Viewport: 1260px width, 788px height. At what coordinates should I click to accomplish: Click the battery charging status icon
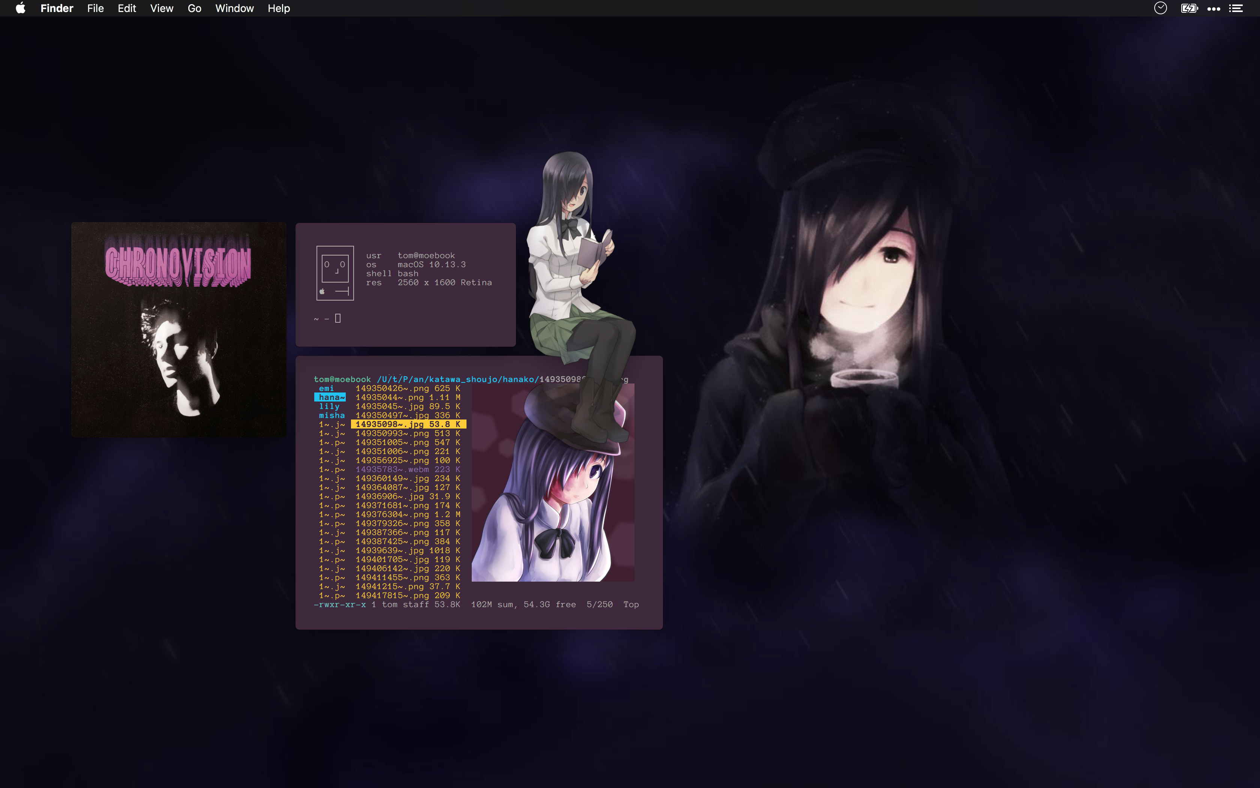pos(1189,8)
